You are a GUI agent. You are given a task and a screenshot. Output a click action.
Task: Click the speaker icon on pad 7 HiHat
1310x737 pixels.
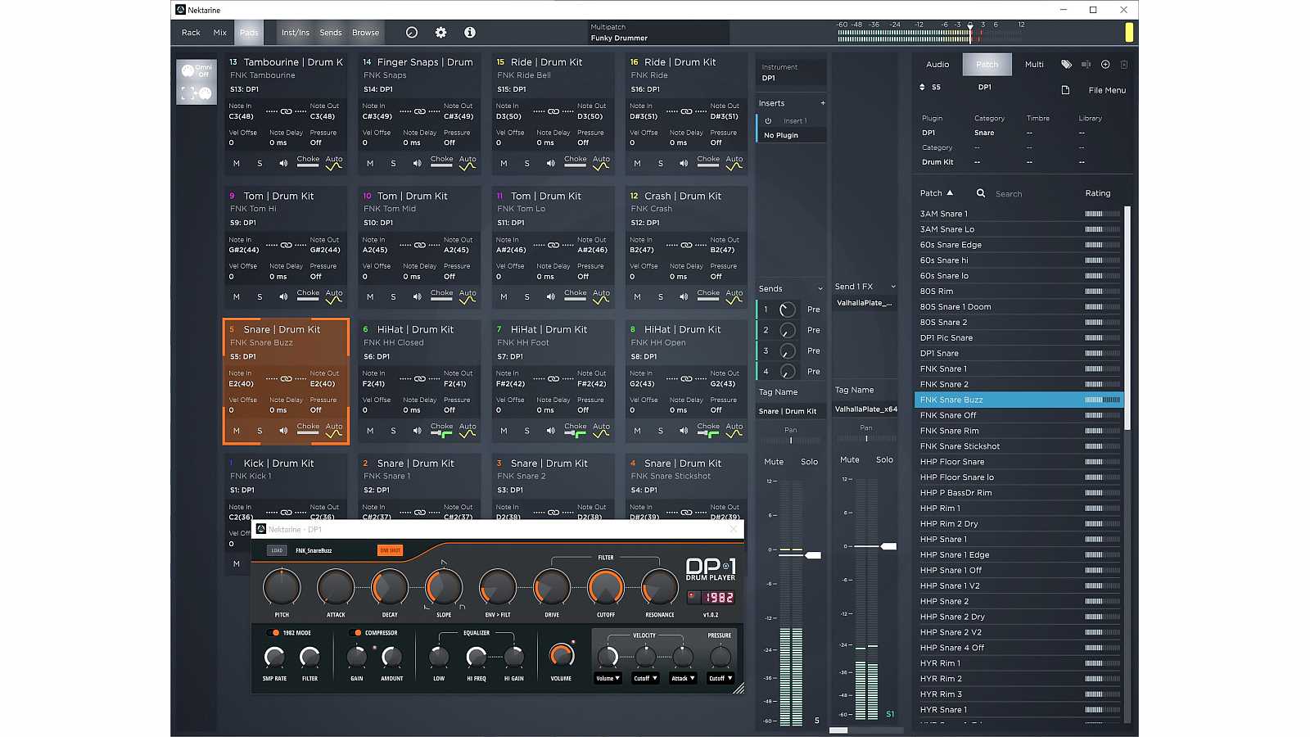coord(550,431)
